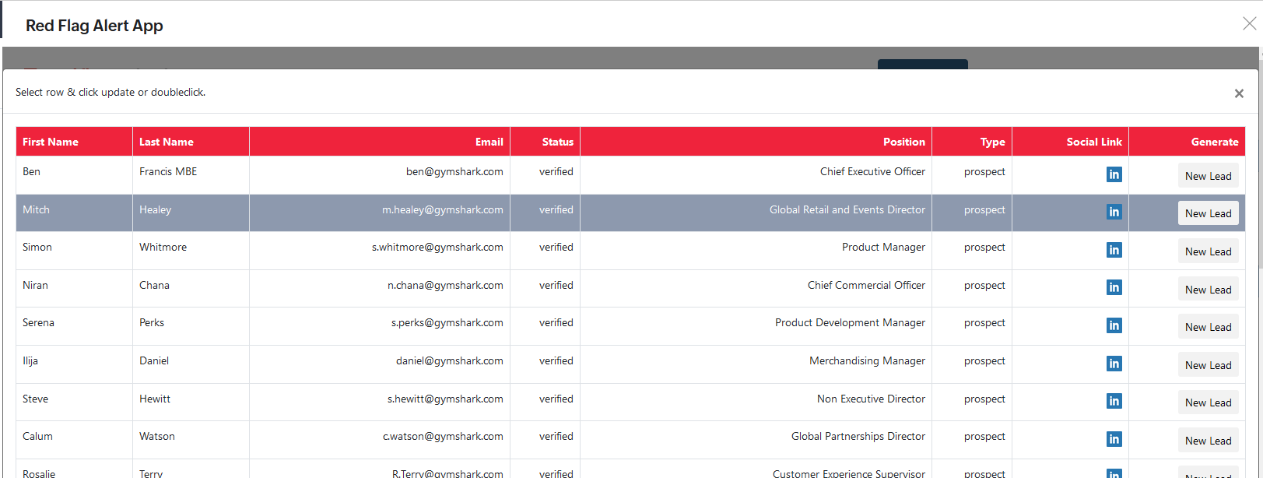Image resolution: width=1263 pixels, height=478 pixels.
Task: Select Product Development Manager position cell
Action: (756, 326)
